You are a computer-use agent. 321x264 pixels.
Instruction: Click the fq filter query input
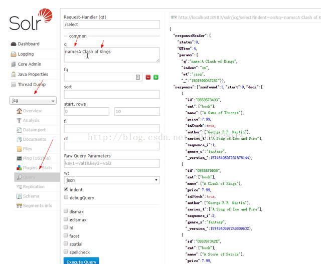tap(103, 77)
